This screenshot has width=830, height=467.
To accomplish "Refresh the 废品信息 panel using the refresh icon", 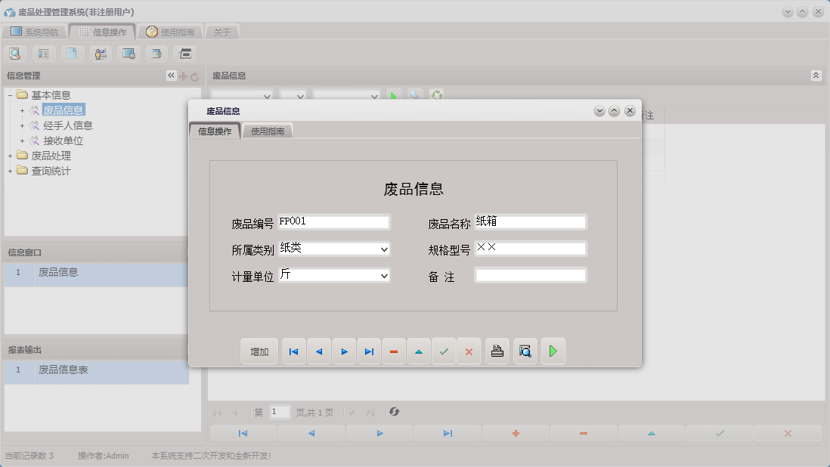I will click(x=435, y=95).
